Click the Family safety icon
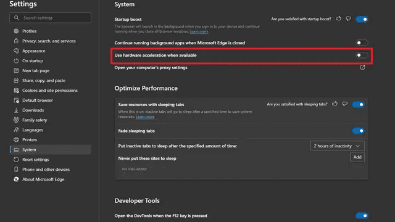 click(16, 120)
